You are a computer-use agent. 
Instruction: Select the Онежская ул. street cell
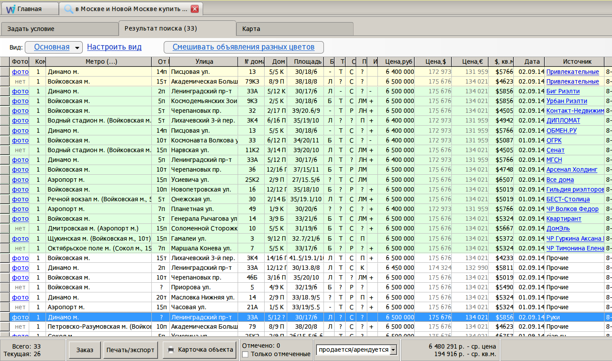204,199
